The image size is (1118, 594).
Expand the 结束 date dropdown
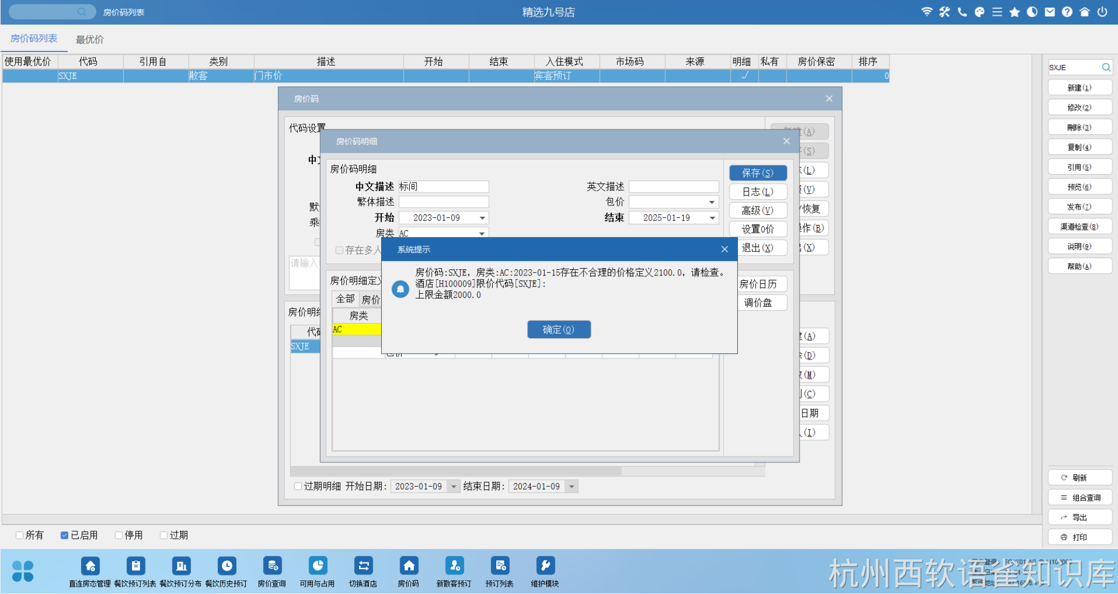[712, 218]
